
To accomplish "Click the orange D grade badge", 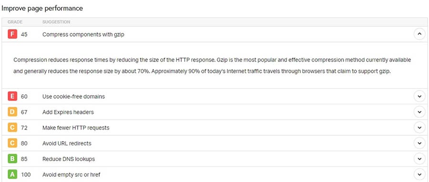I will (12, 112).
